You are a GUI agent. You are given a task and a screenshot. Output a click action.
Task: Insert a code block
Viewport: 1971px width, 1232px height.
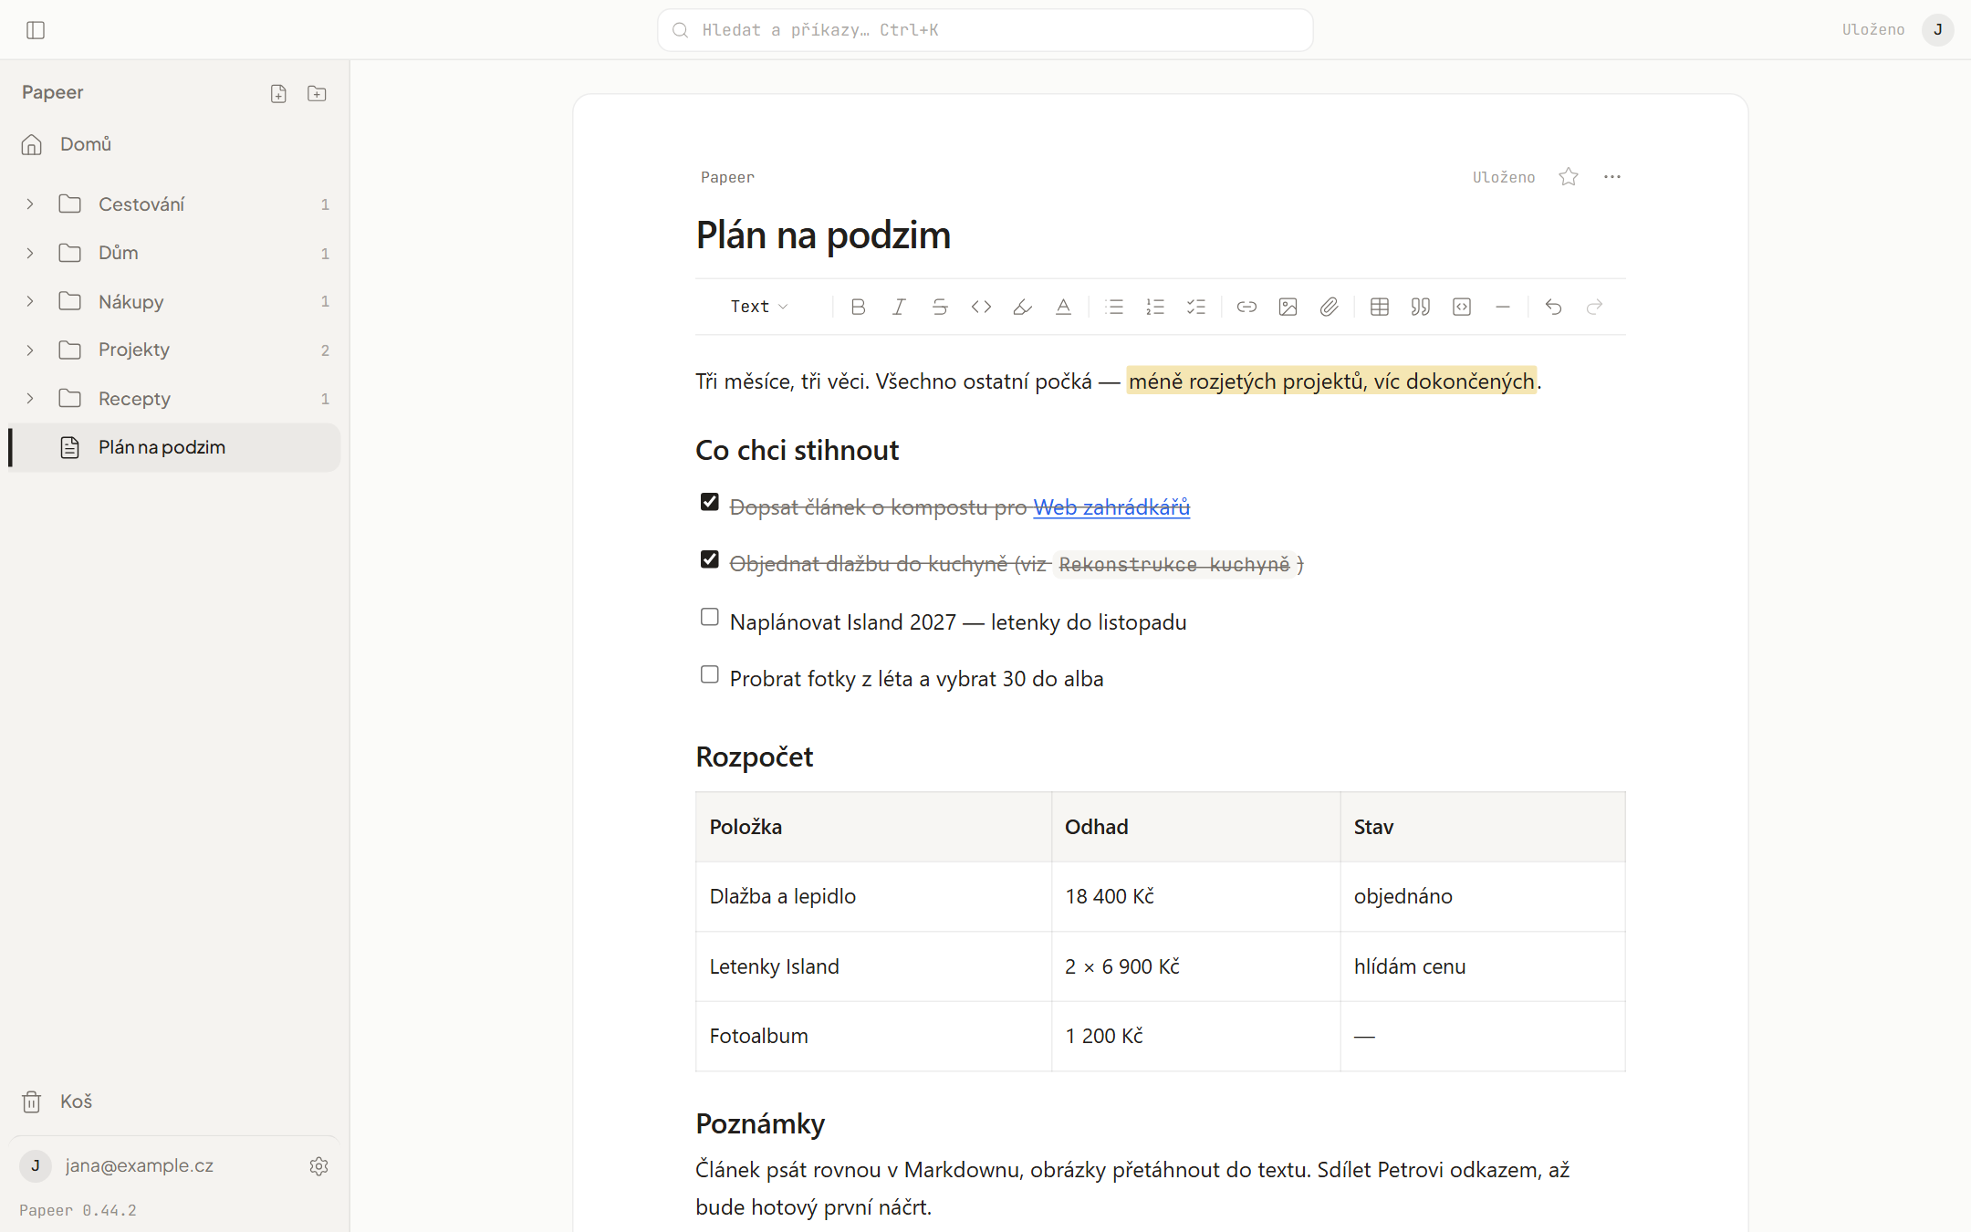click(1462, 307)
